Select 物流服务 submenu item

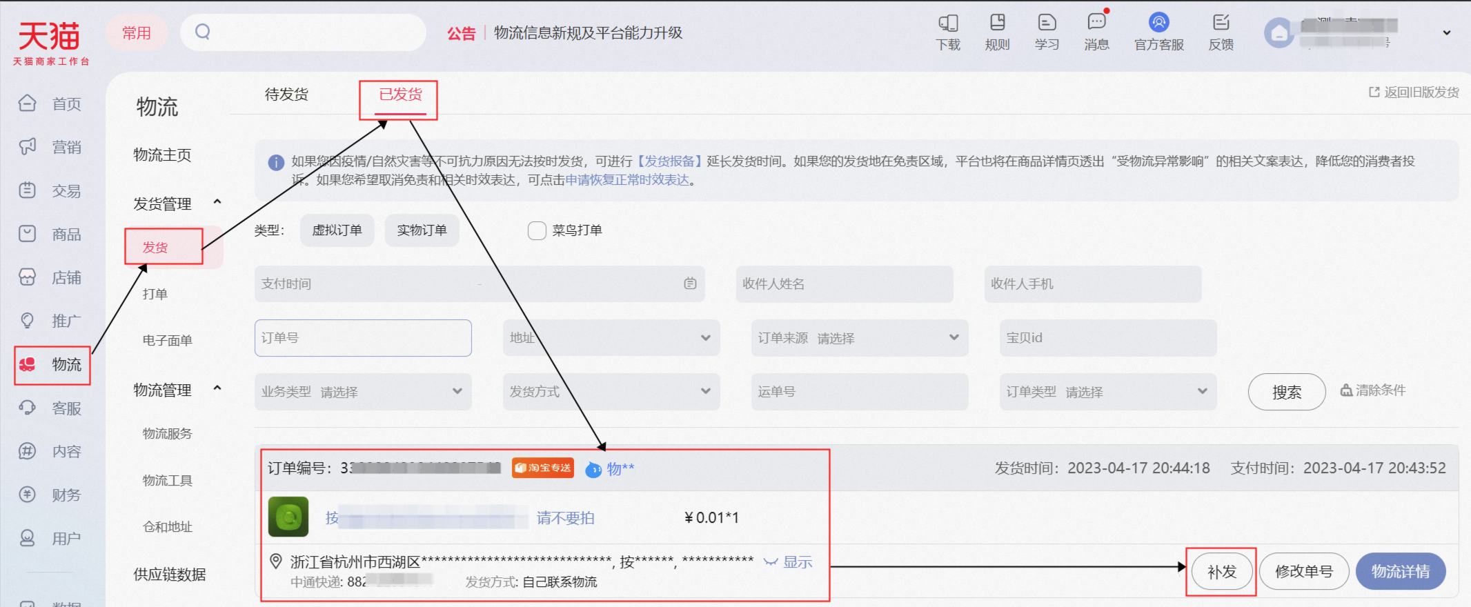[168, 433]
